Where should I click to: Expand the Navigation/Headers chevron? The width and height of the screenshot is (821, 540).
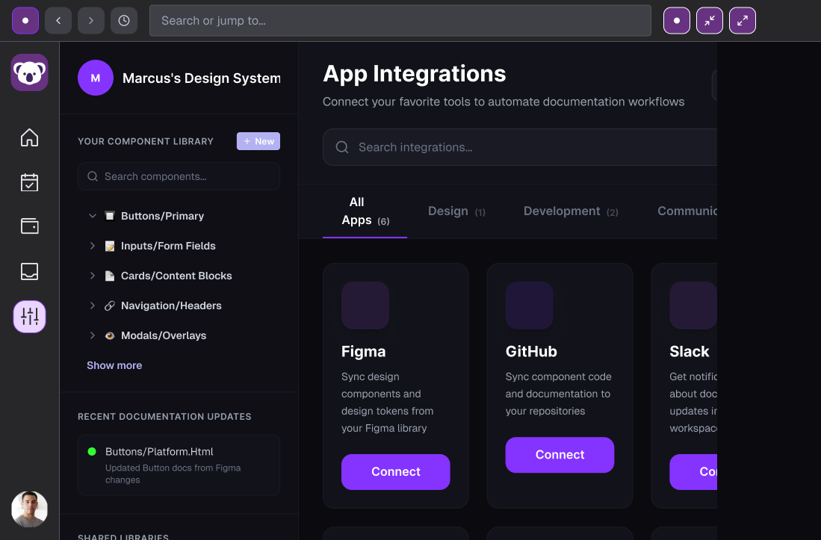point(92,305)
